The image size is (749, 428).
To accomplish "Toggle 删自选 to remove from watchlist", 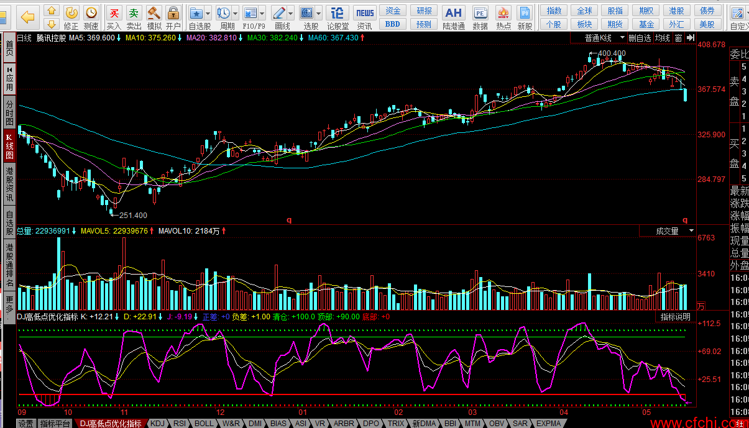I will (x=640, y=39).
